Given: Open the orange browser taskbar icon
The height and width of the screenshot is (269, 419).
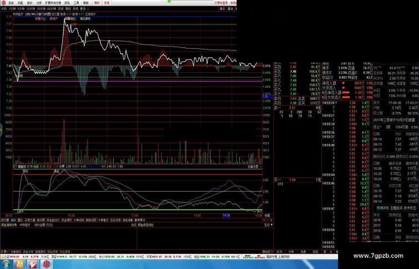Looking at the screenshot, I should [19, 265].
